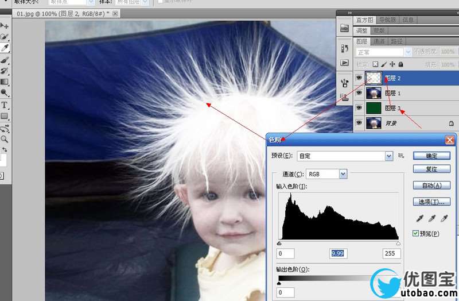459x301 pixels.
Task: Select the Dodge tool
Action: point(4,93)
